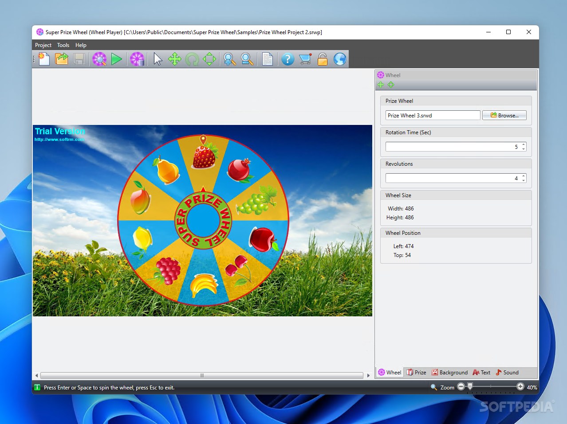Create a new project with the toolbar
This screenshot has width=567, height=424.
tap(44, 59)
